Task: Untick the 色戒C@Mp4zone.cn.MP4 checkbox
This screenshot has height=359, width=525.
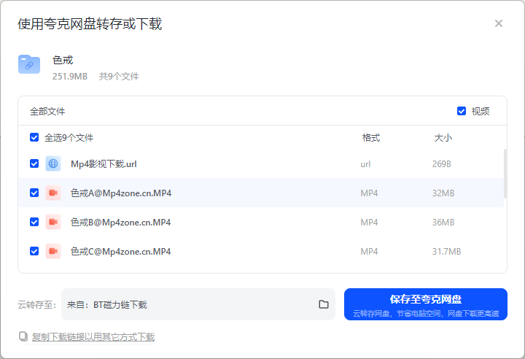Action: point(34,251)
